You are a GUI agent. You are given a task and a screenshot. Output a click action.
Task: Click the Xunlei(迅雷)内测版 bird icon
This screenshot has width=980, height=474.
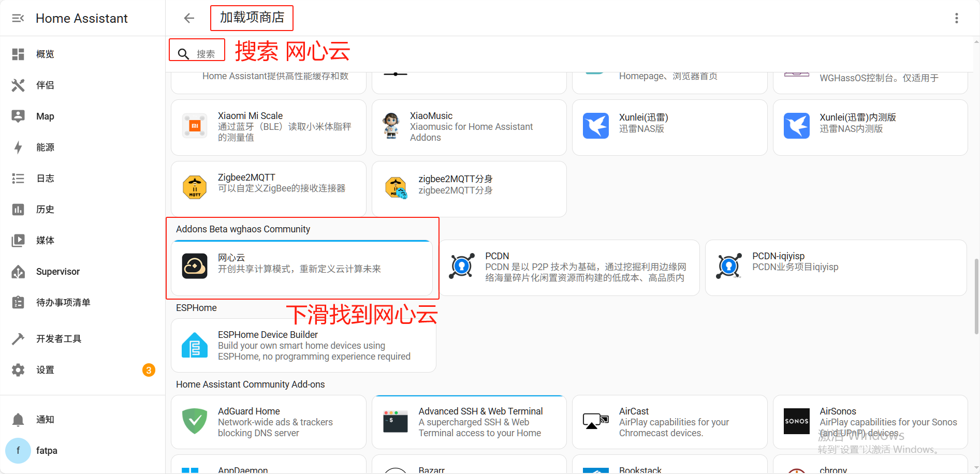pos(797,126)
